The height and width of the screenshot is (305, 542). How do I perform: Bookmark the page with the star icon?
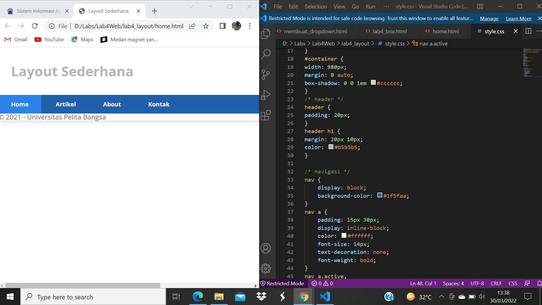pyautogui.click(x=206, y=26)
